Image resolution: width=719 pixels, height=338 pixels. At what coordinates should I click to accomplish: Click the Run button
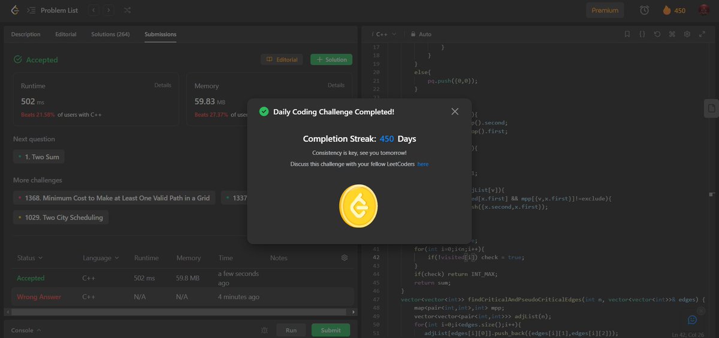[x=291, y=330]
